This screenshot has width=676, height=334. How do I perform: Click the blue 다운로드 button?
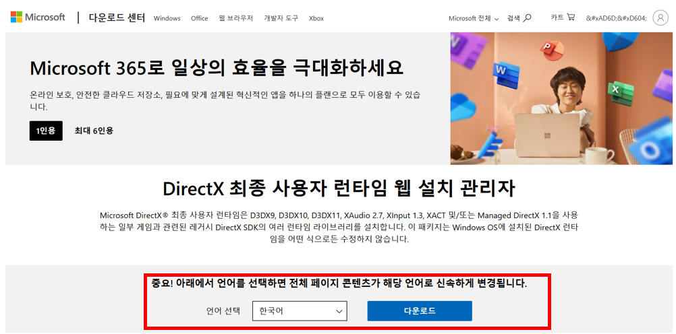click(420, 310)
